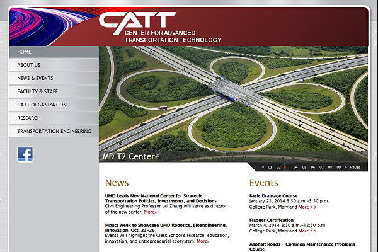378x252 pixels.
Task: Open CATT ORGANIZATION menu item
Action: coord(54,105)
